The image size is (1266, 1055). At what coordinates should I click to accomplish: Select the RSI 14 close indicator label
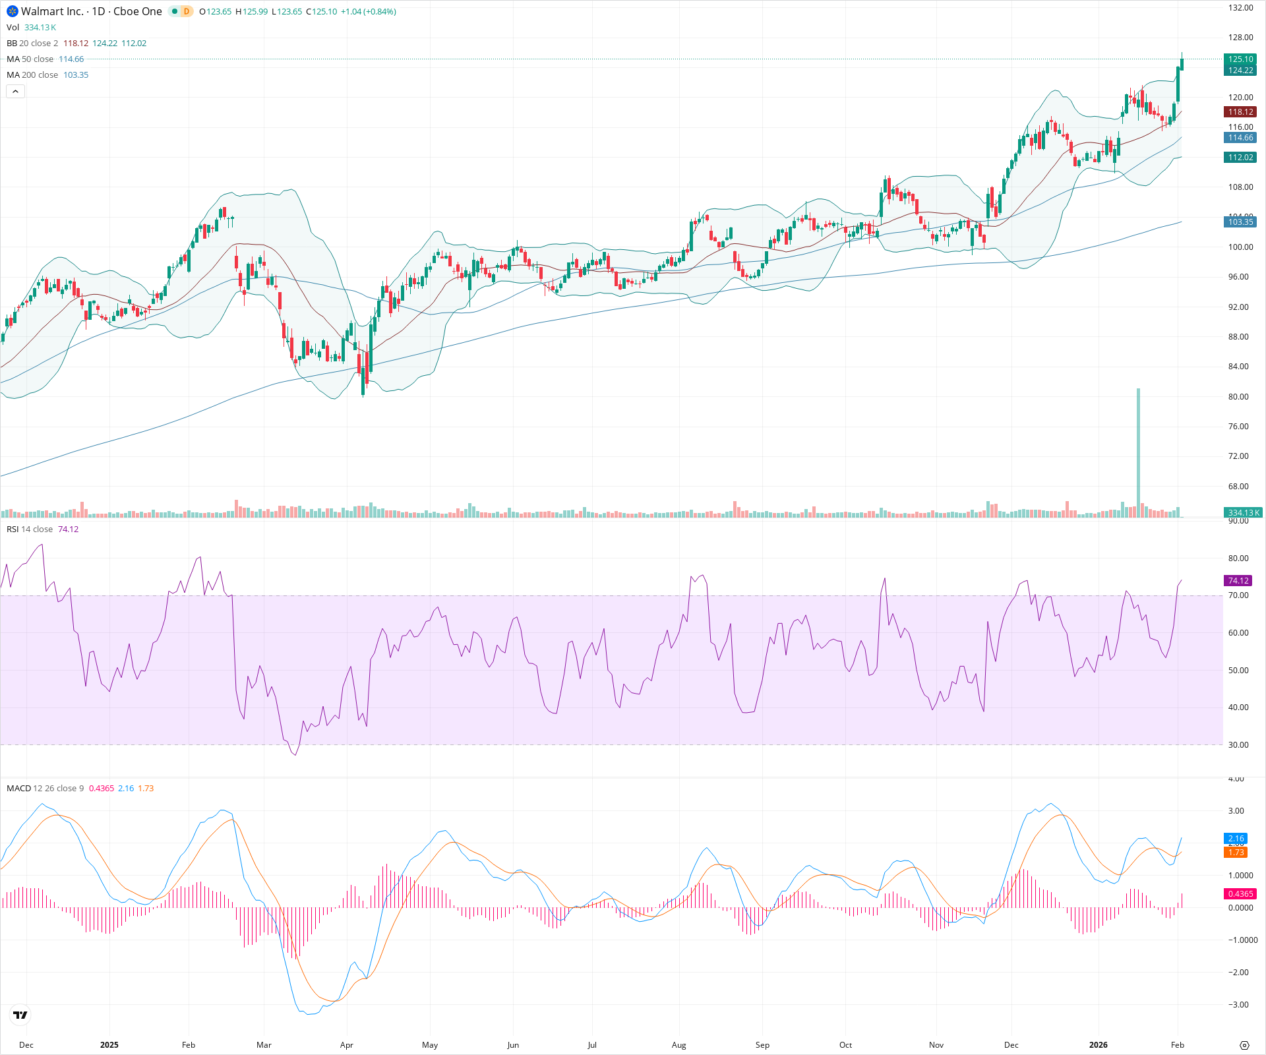[30, 529]
